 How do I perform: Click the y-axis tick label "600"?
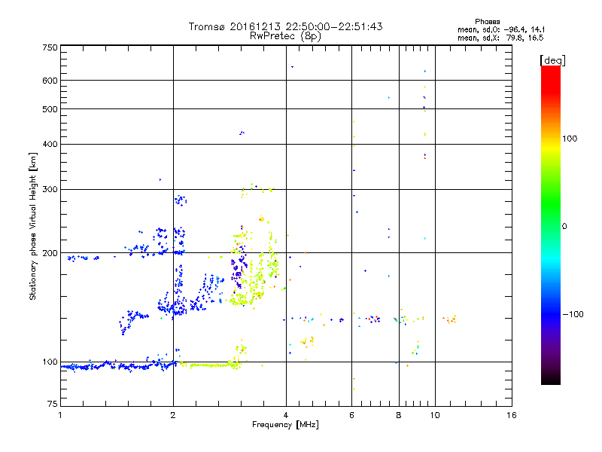[50, 81]
